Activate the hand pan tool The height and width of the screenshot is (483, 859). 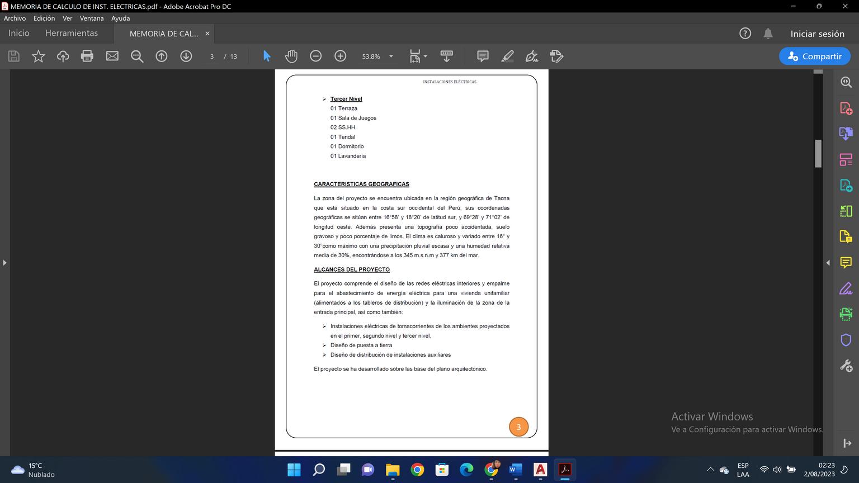tap(291, 56)
